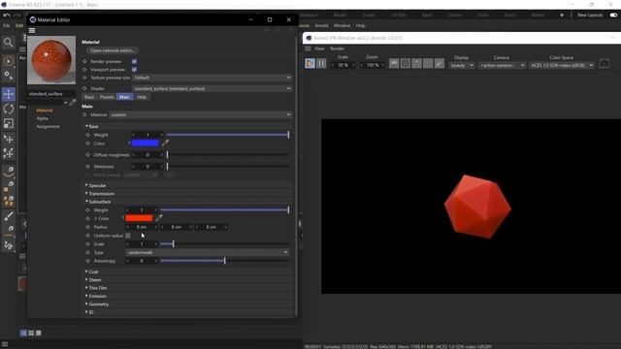This screenshot has width=621, height=349.
Task: Click the pencil edit icon under material name
Action: point(73,103)
